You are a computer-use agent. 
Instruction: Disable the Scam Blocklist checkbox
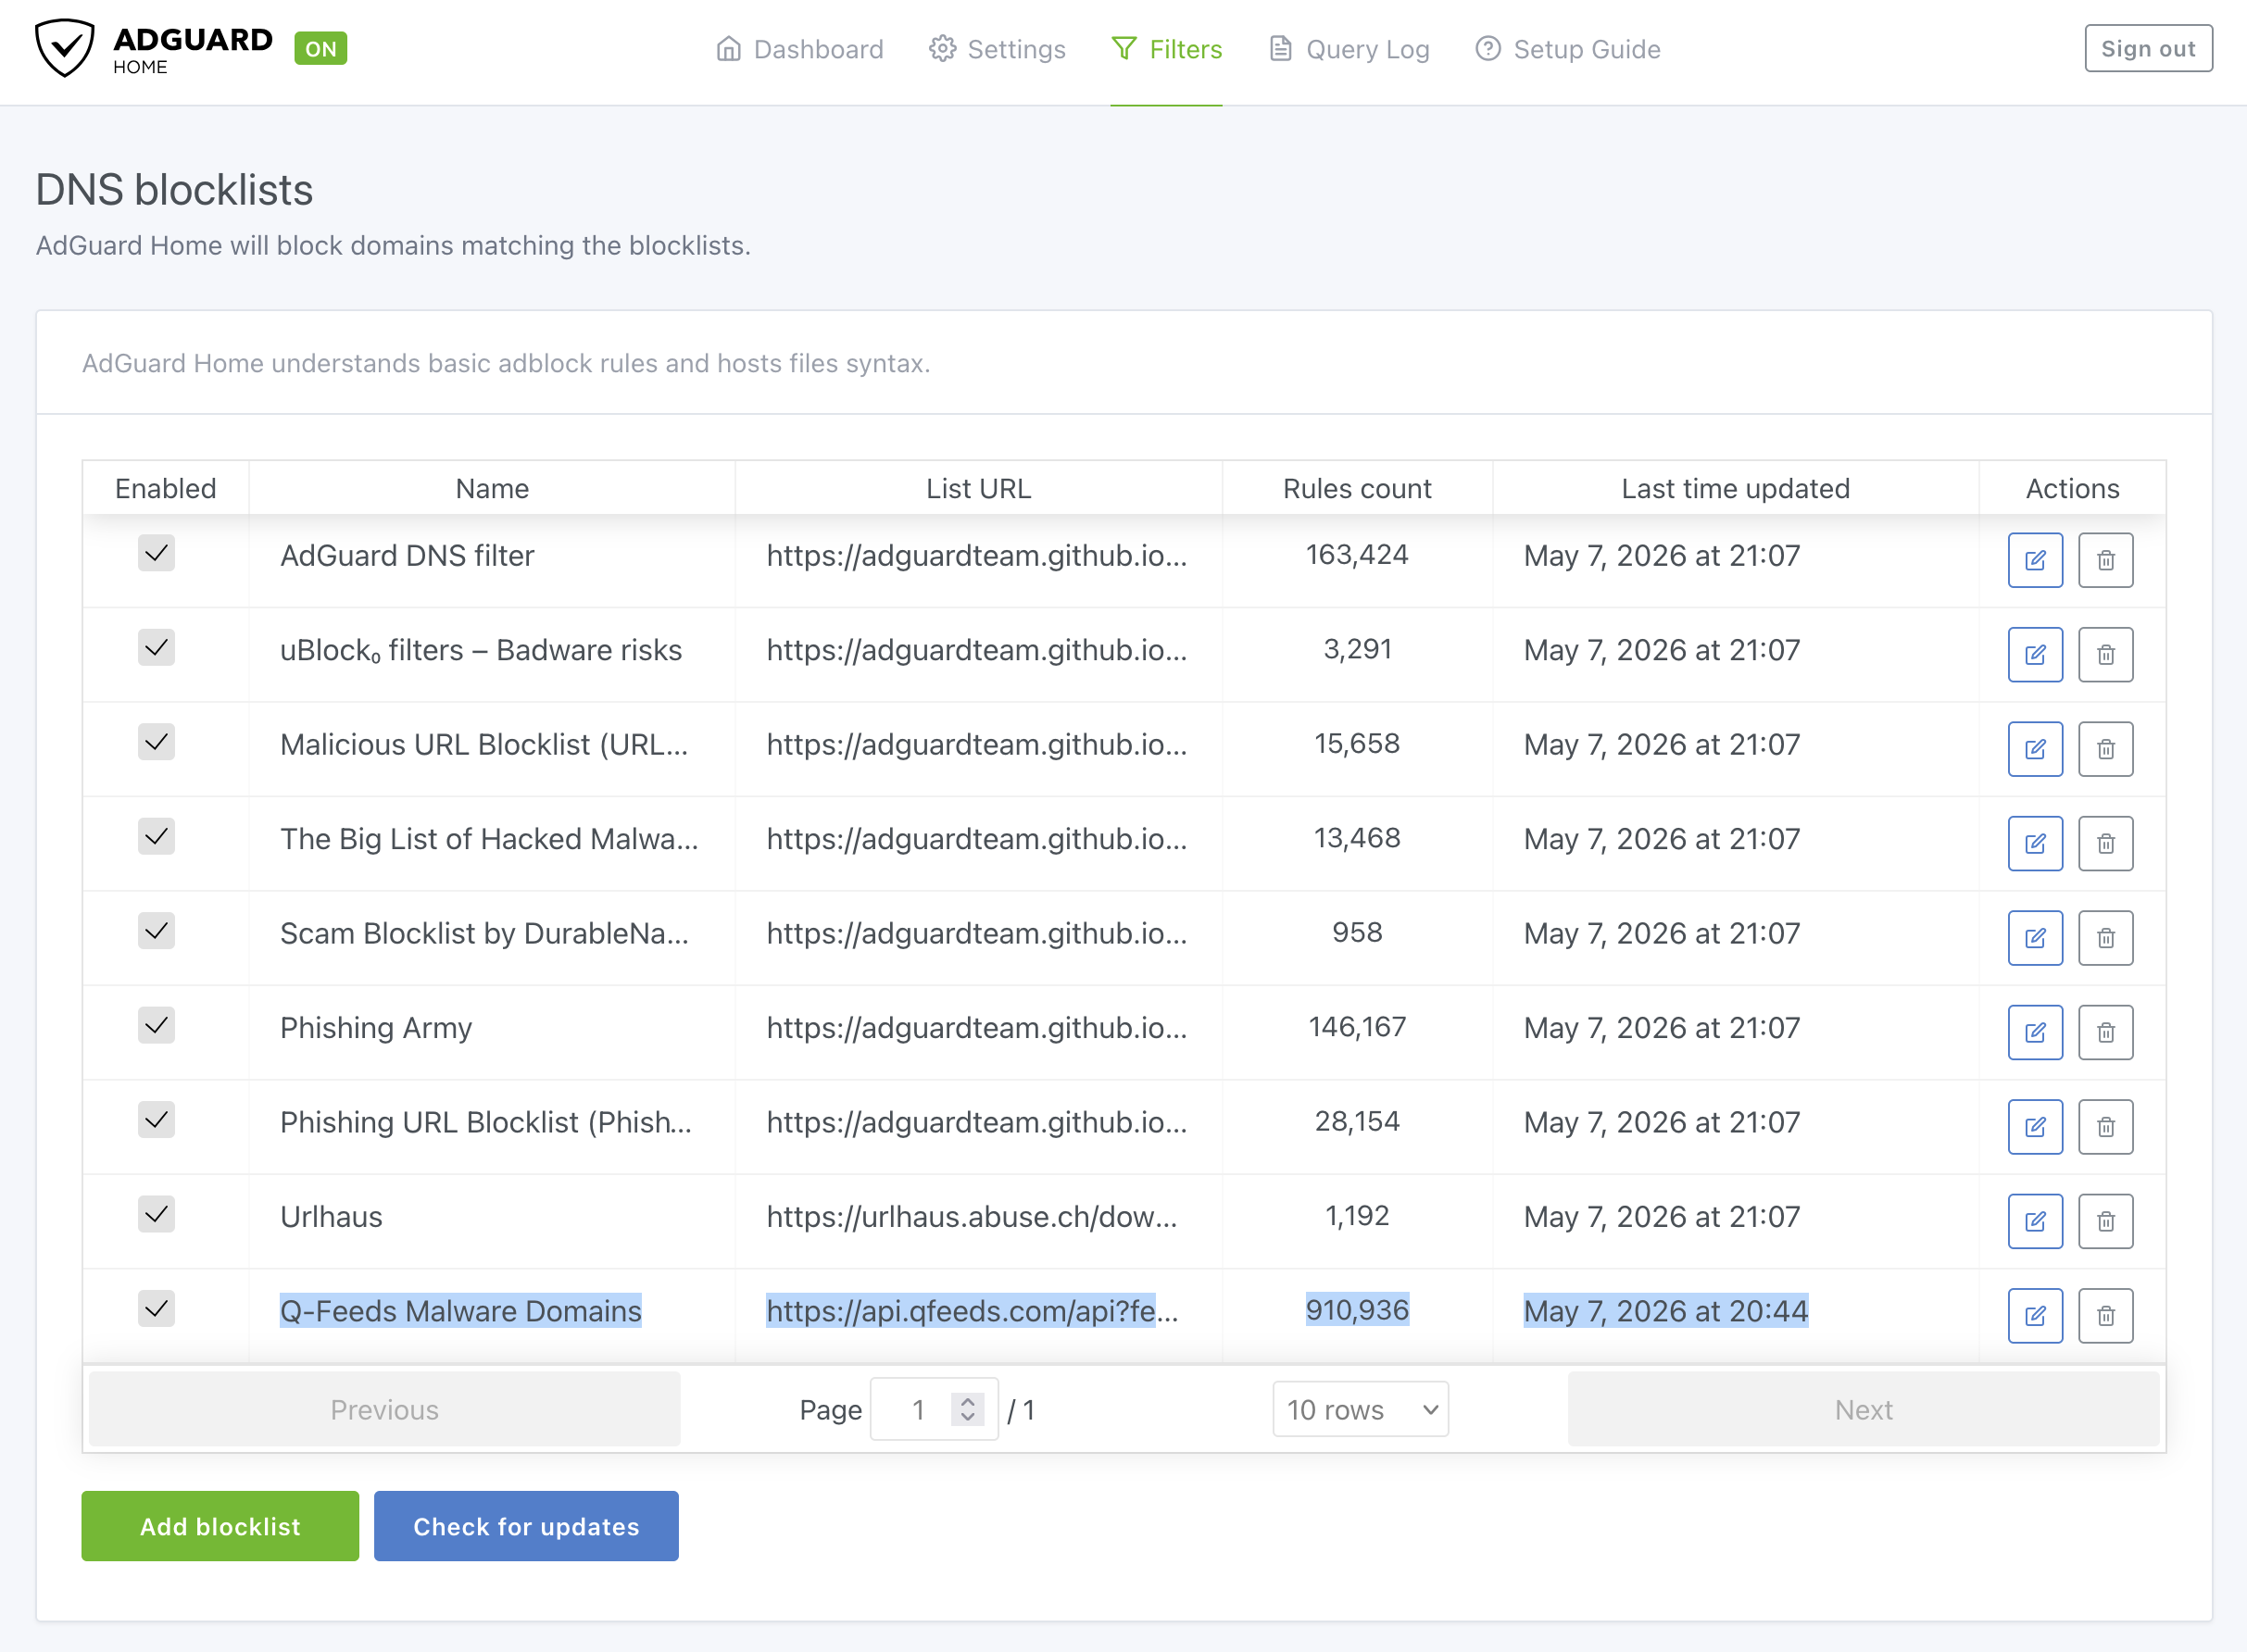click(x=156, y=930)
